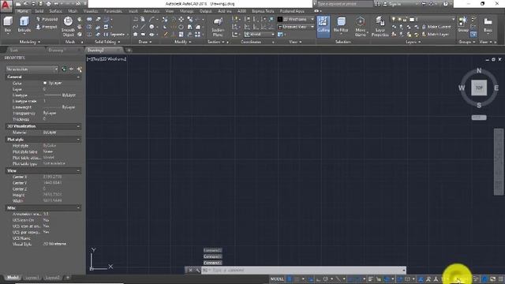
Task: Expand the Layers panel
Action: (413, 42)
